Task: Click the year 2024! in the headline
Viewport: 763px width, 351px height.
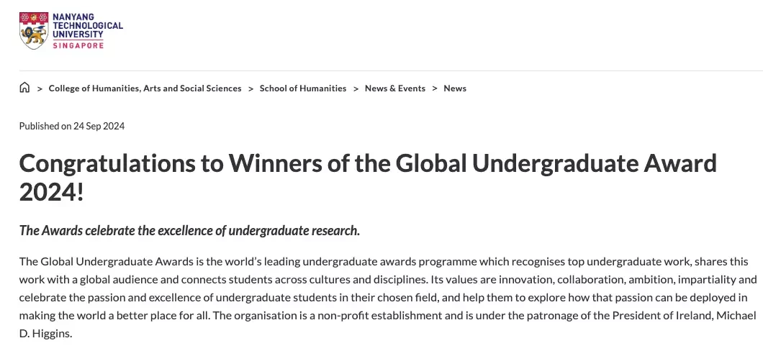Action: point(52,193)
